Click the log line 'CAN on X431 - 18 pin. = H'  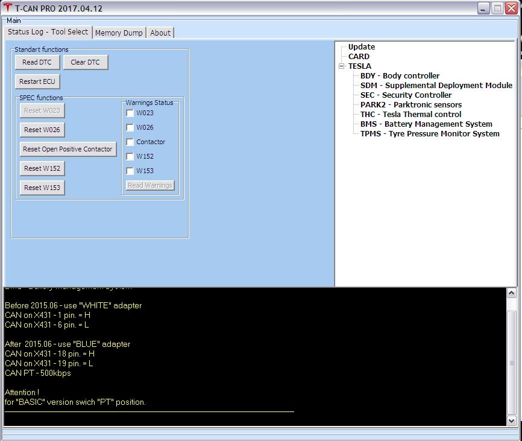tap(49, 354)
